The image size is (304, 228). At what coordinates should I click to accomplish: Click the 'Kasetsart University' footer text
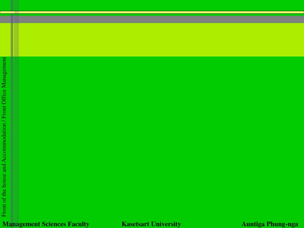pyautogui.click(x=151, y=224)
